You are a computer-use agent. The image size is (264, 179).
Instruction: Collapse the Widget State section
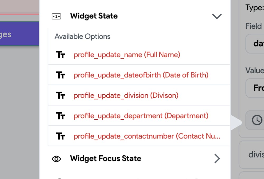[x=217, y=16]
